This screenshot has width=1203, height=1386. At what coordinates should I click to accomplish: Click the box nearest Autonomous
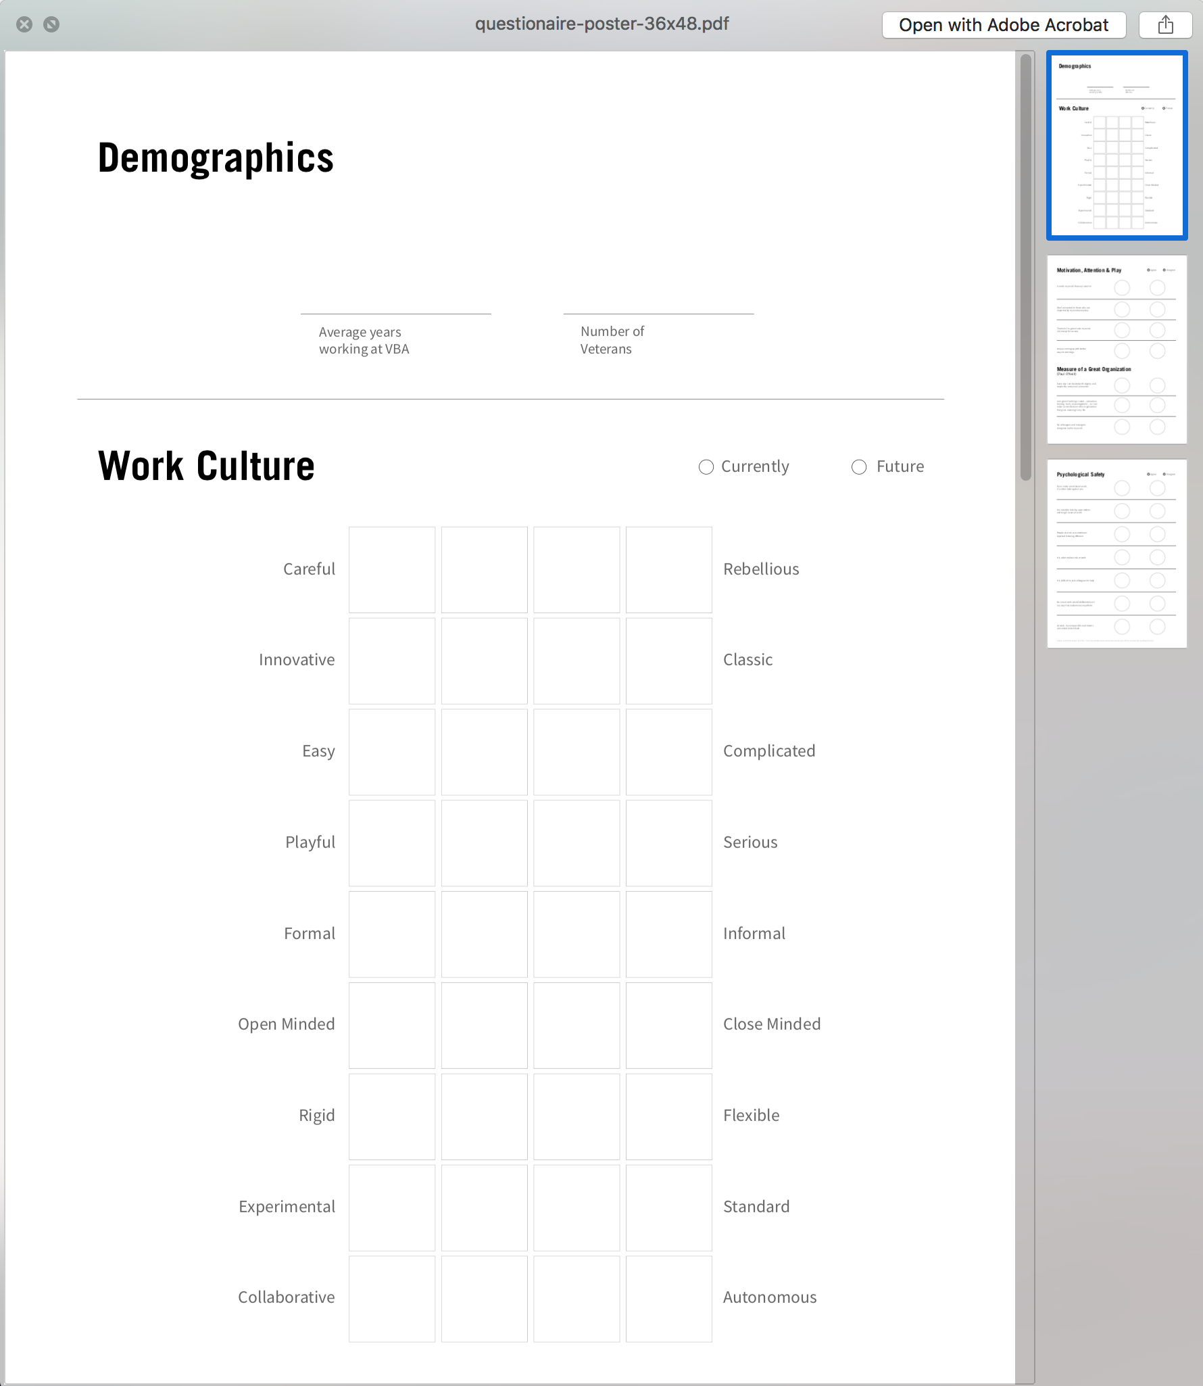[668, 1299]
